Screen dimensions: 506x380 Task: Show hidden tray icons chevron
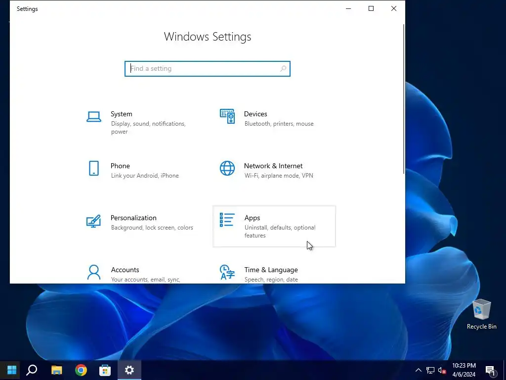[418, 370]
